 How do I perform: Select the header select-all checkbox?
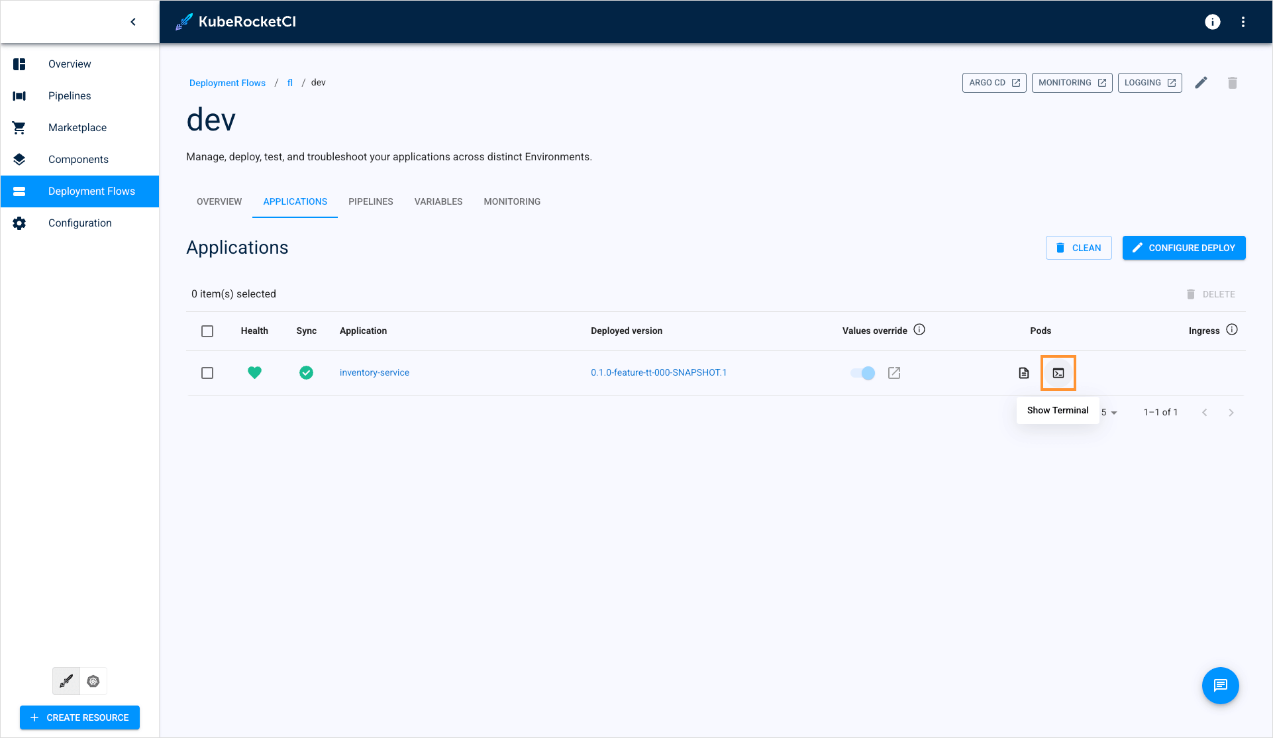point(207,331)
